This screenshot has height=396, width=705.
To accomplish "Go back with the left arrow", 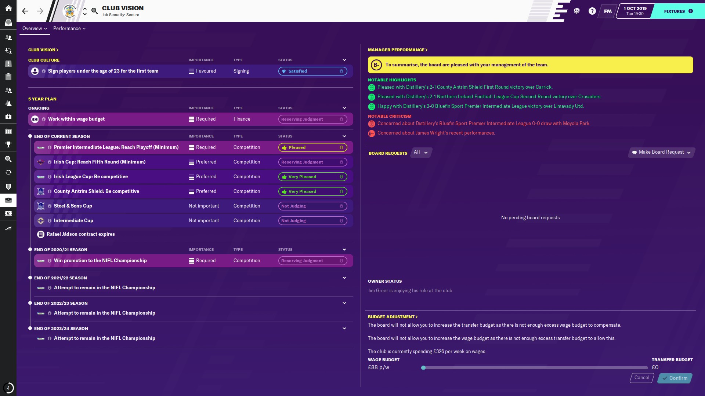I will point(25,11).
